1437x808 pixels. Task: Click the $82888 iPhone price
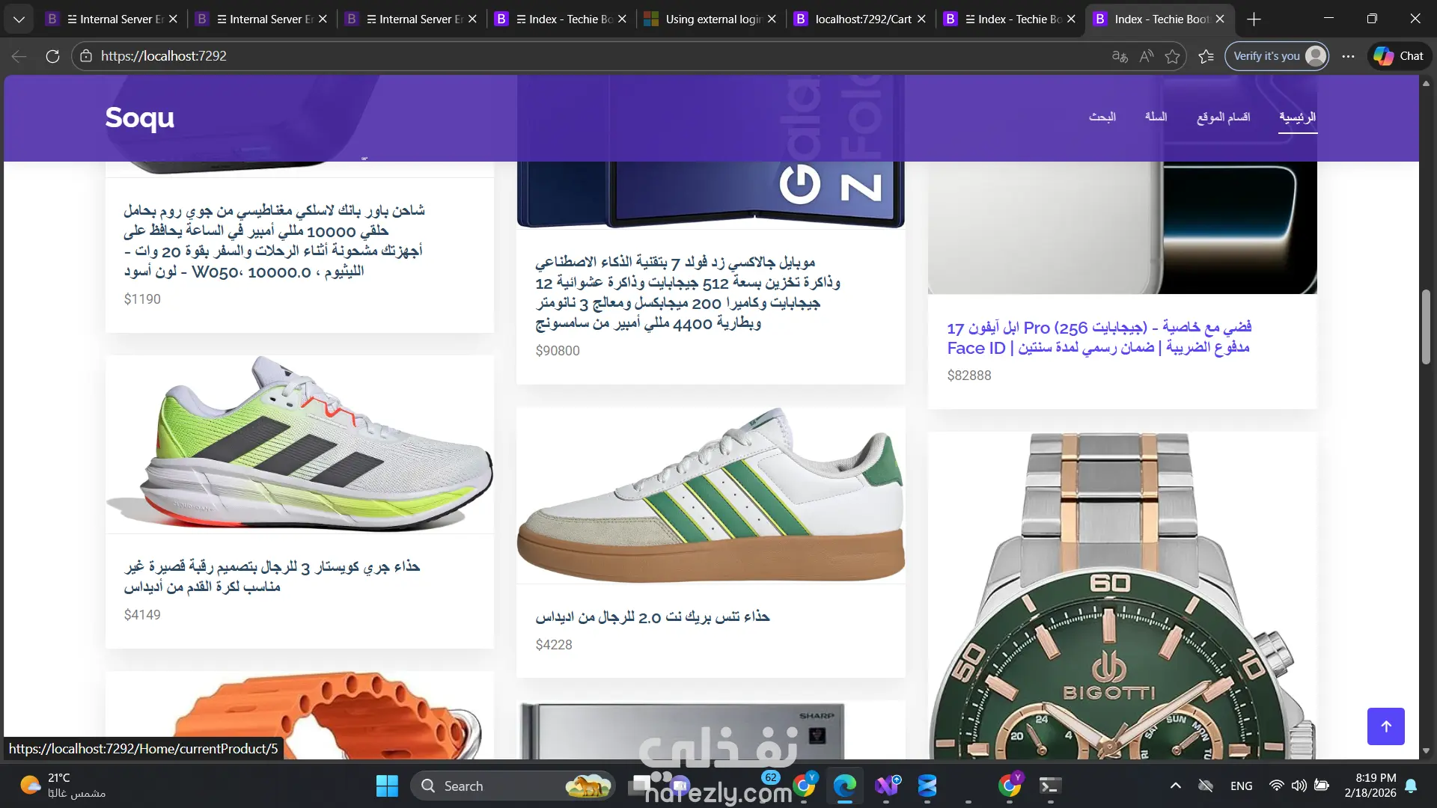pos(969,376)
